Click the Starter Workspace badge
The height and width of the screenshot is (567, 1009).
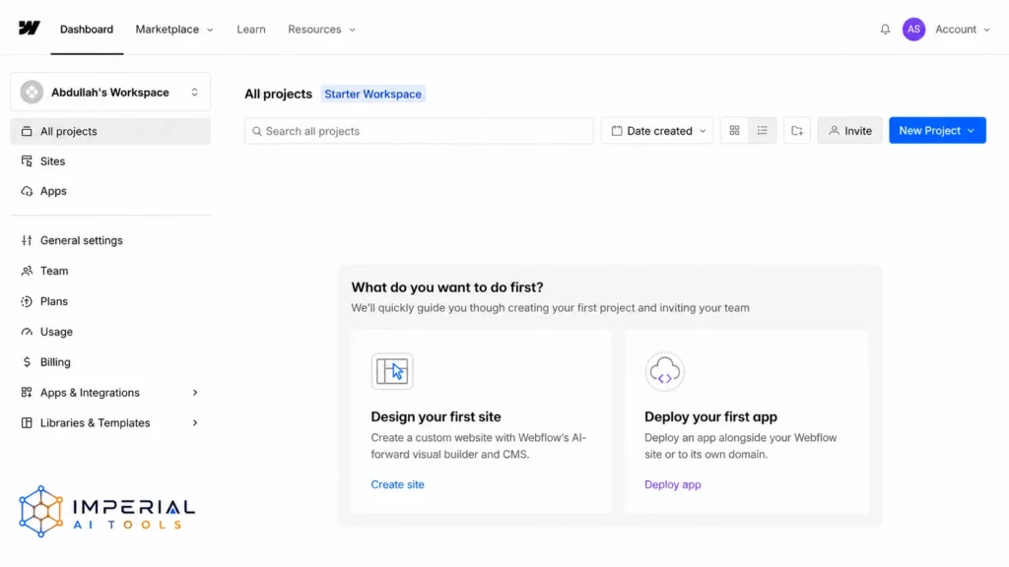[372, 94]
